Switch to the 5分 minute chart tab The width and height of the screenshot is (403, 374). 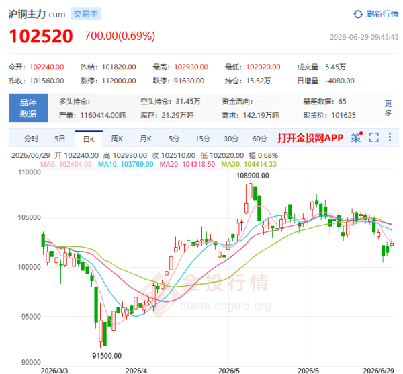[174, 139]
